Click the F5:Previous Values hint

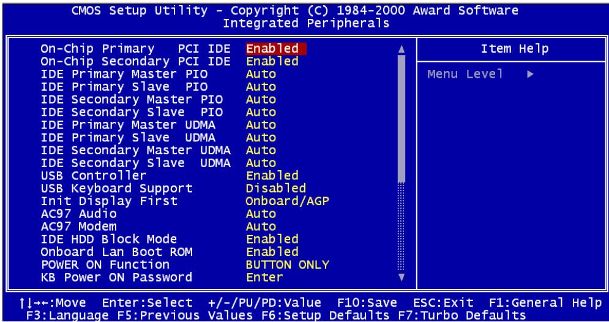[185, 315]
